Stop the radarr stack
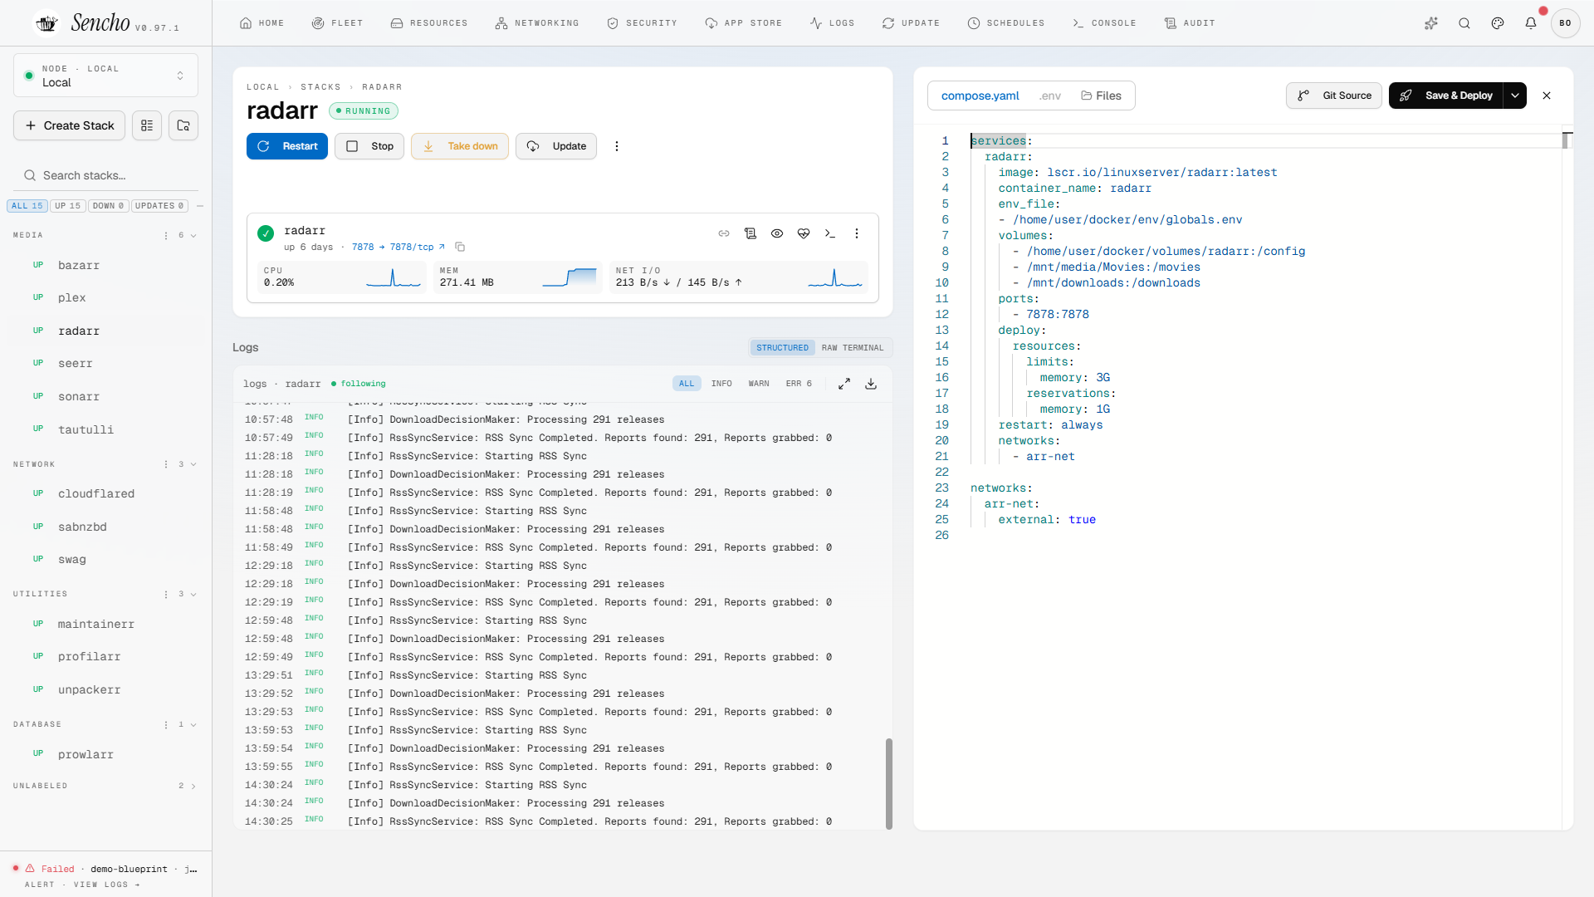The image size is (1594, 897). coord(369,146)
